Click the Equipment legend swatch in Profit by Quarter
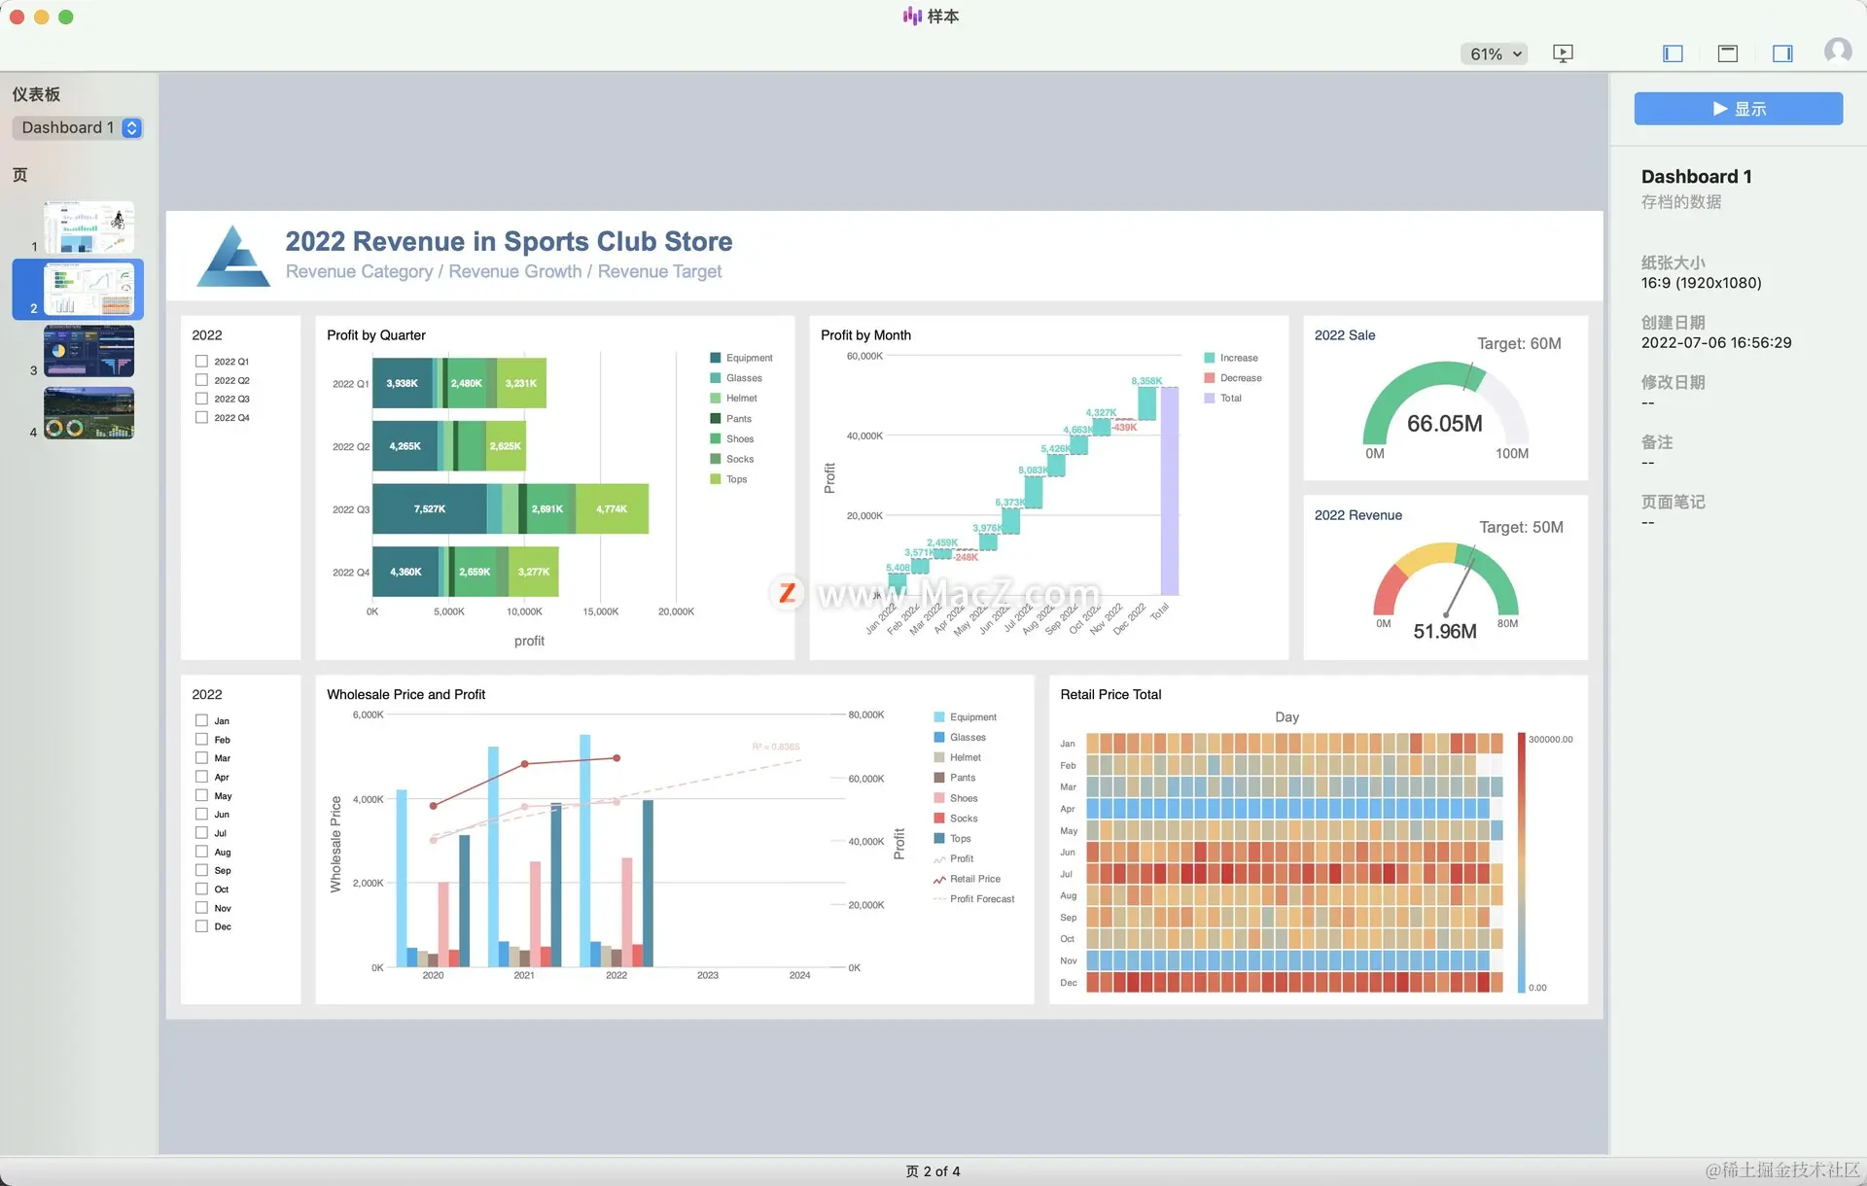 tap(716, 358)
